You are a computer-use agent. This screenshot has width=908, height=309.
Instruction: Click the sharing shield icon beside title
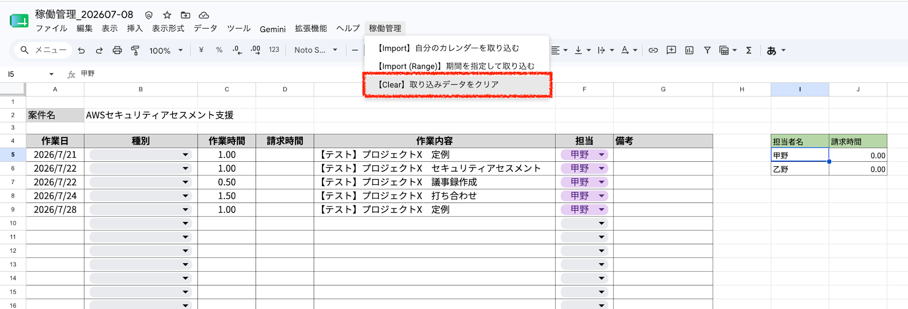pyautogui.click(x=149, y=15)
